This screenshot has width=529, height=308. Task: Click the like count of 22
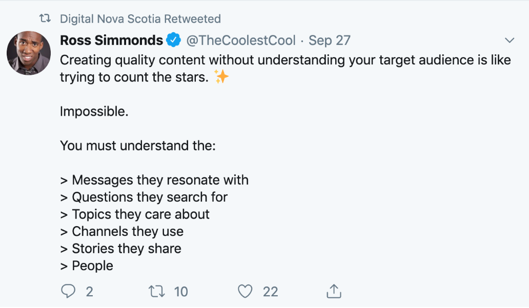[270, 292]
